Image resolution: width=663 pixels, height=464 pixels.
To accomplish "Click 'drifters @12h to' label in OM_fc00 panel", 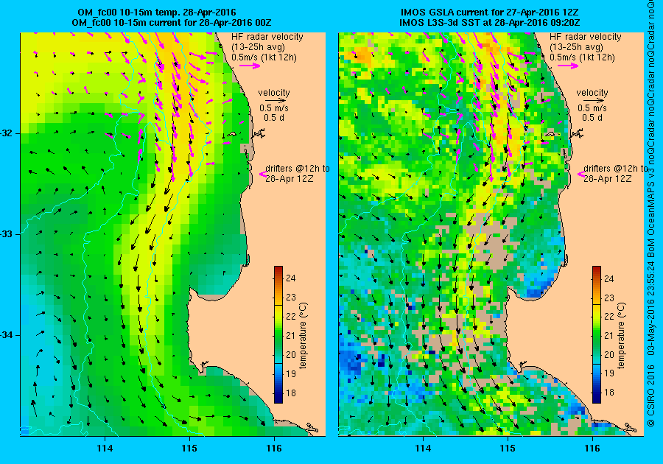I will (298, 168).
